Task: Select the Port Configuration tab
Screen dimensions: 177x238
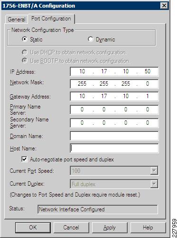Action: [x=51, y=19]
